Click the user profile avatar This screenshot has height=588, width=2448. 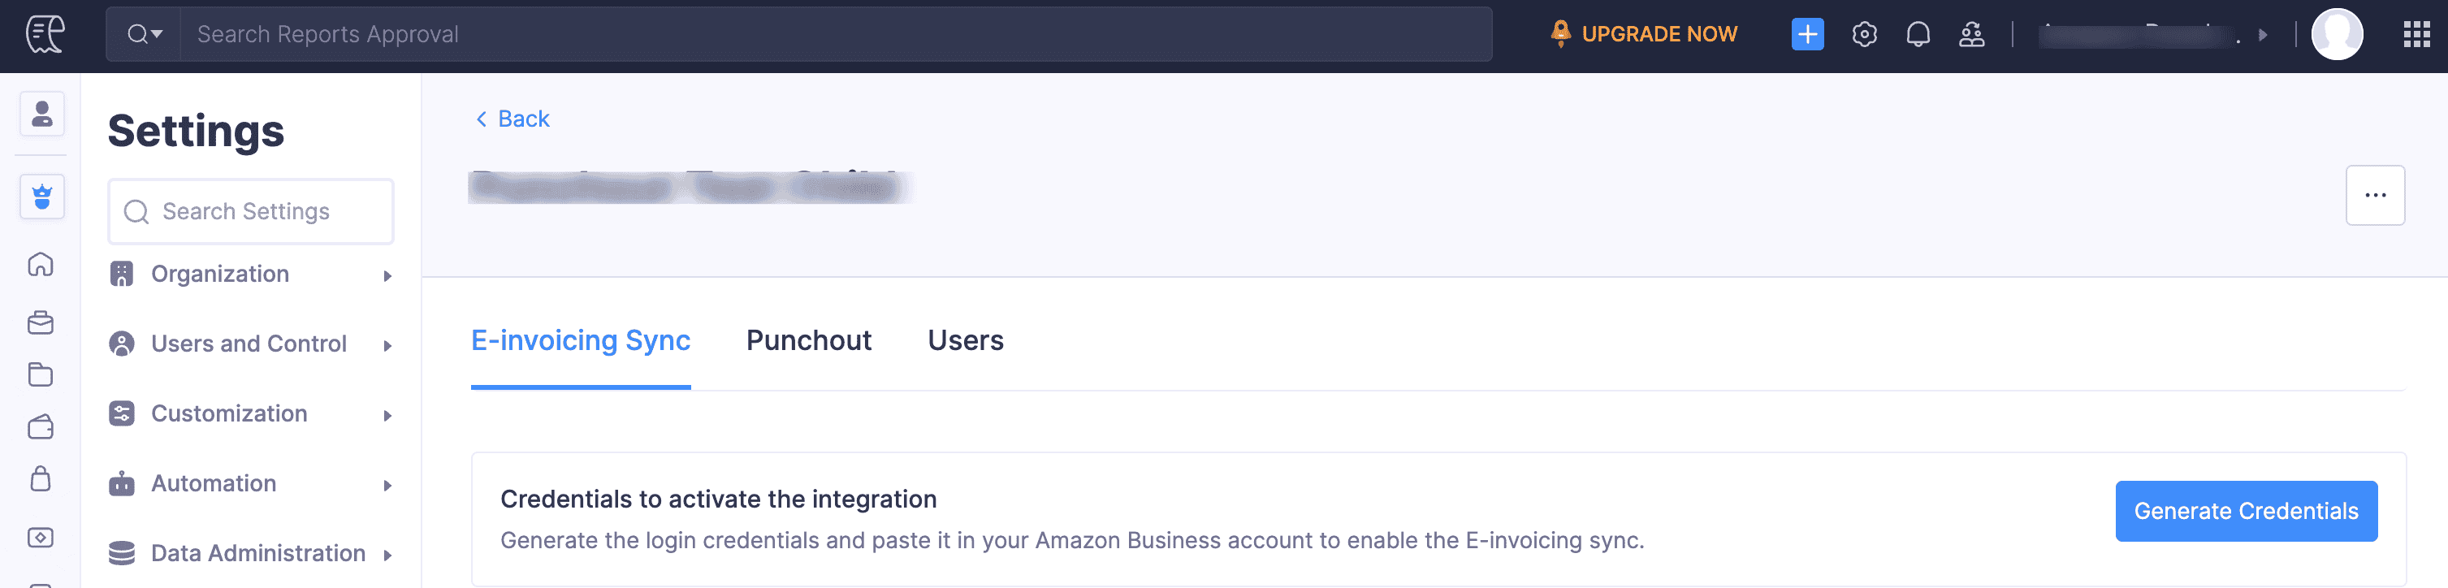pyautogui.click(x=2336, y=34)
